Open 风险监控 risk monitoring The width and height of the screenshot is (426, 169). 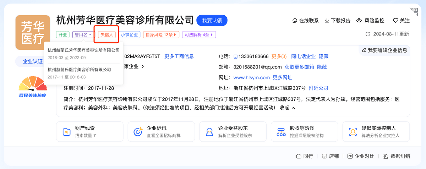pyautogui.click(x=375, y=21)
